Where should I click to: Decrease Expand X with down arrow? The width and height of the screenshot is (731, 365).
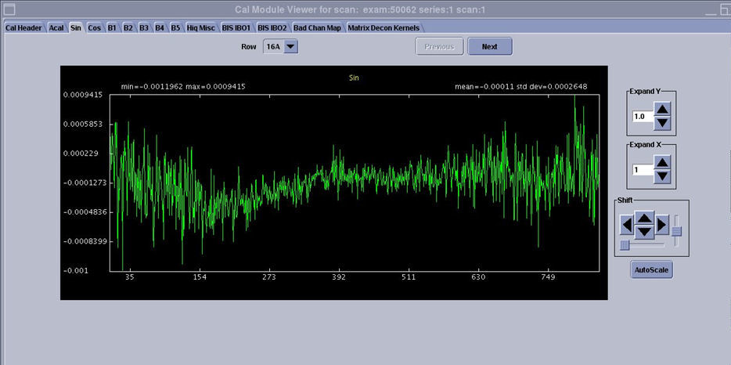pos(662,177)
